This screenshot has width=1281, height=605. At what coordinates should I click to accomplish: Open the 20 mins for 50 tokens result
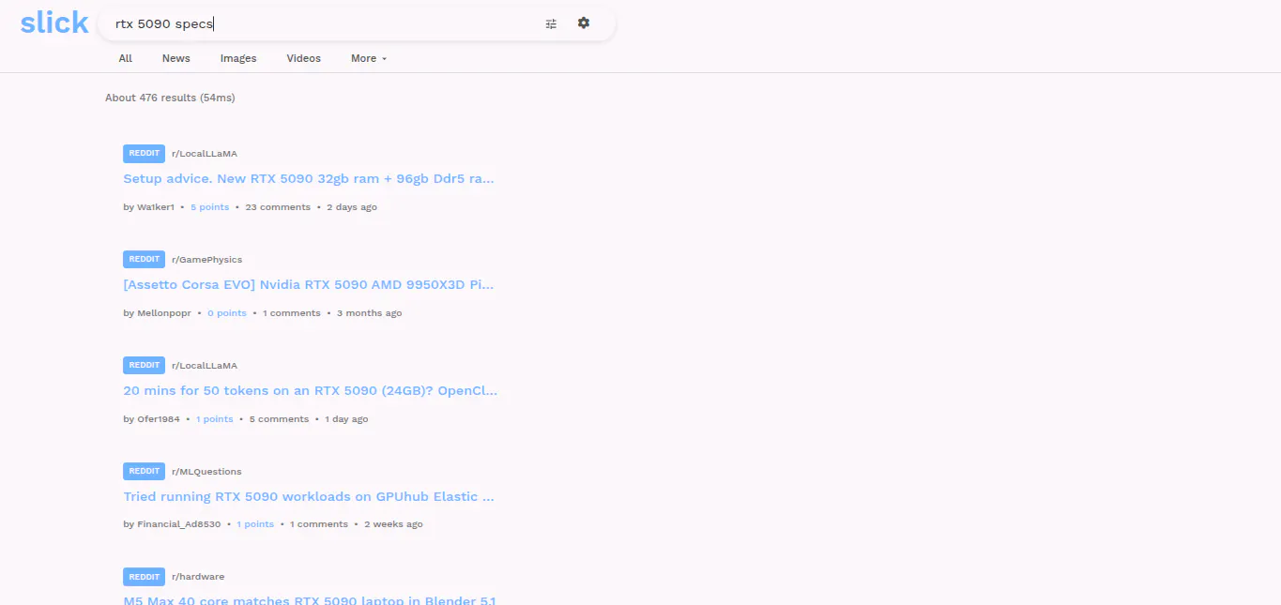tap(311, 390)
